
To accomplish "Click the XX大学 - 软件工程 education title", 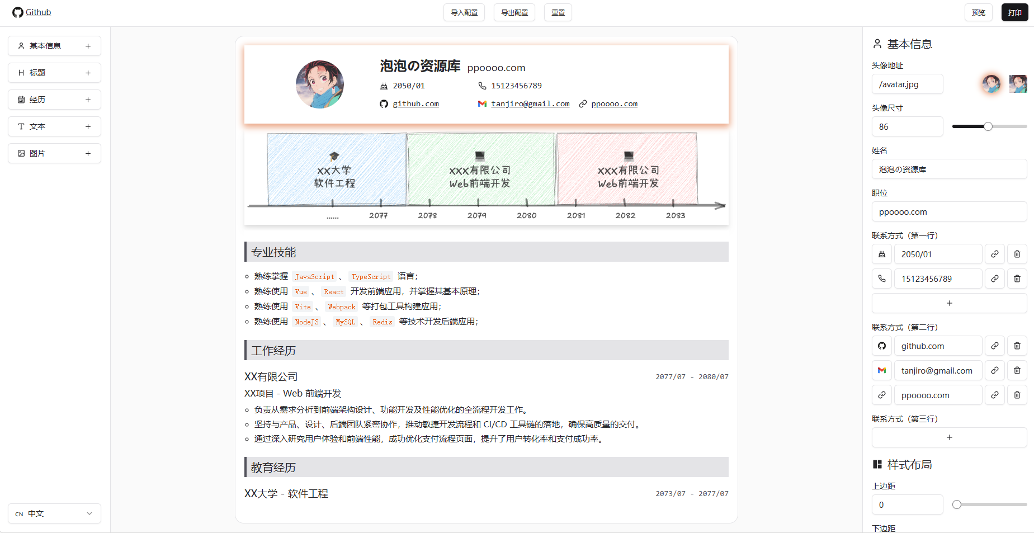I will [286, 494].
